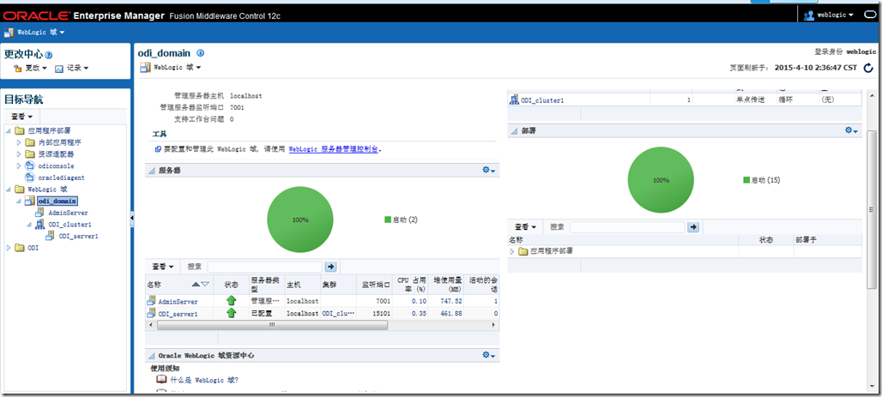Open the 查看 menu in deployments panel
This screenshot has width=882, height=397.
(x=525, y=226)
